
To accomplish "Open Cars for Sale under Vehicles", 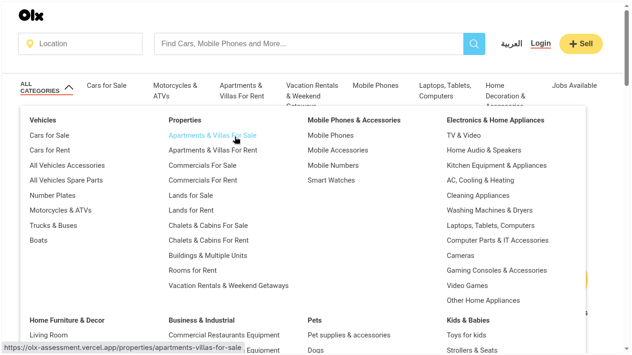I will click(50, 135).
